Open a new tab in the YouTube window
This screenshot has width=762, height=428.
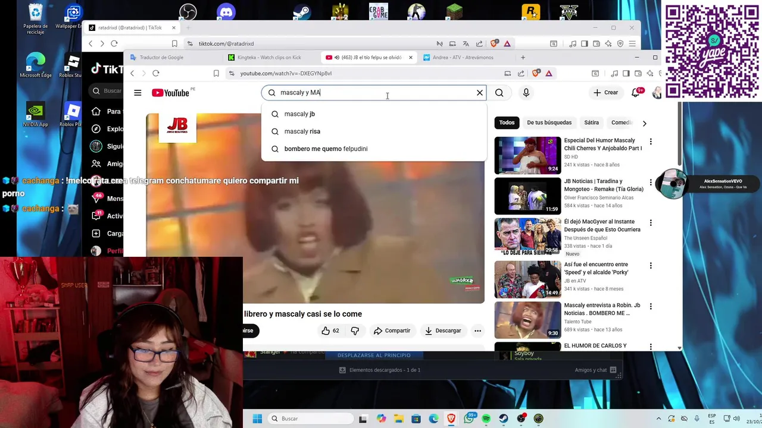point(523,58)
